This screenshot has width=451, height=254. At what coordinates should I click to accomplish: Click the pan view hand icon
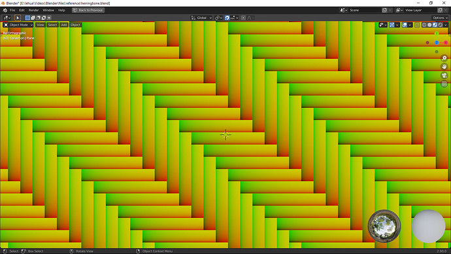coord(444,67)
